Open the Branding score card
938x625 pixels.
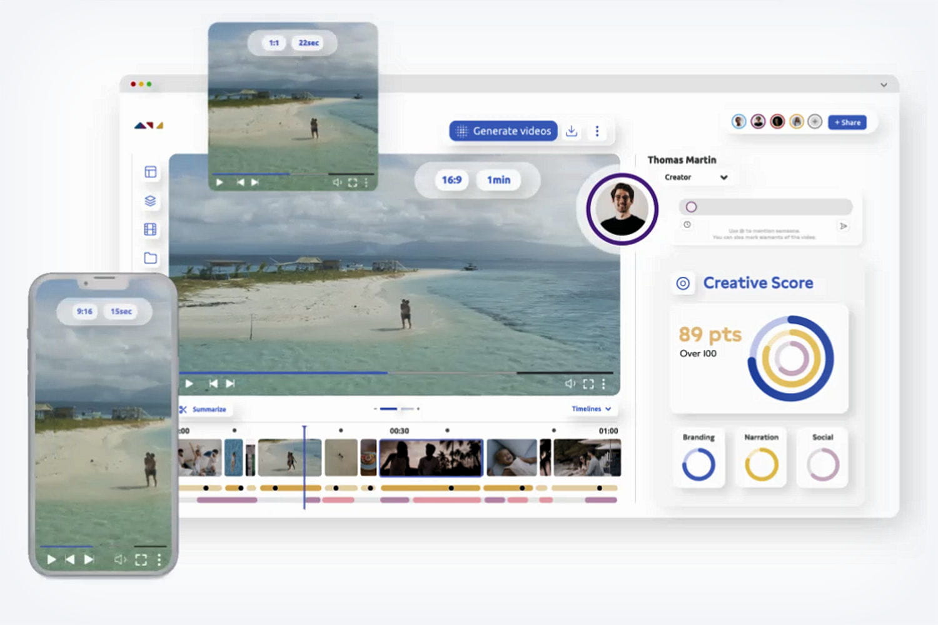[698, 458]
